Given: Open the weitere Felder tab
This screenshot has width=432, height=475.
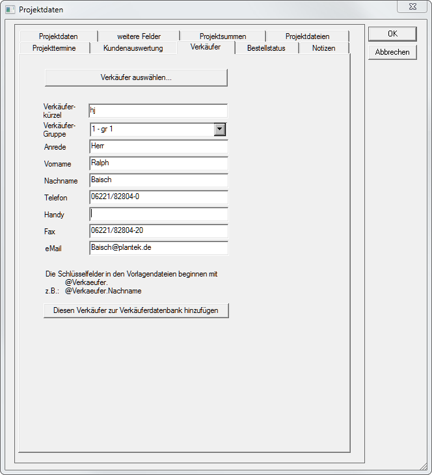Looking at the screenshot, I should pos(139,36).
